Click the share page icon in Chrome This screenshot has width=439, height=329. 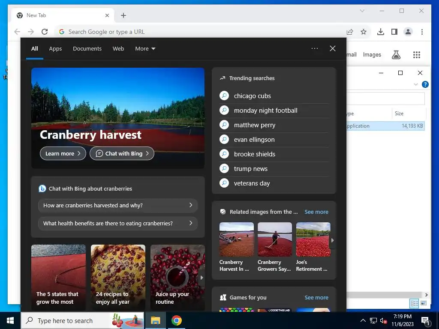(350, 32)
